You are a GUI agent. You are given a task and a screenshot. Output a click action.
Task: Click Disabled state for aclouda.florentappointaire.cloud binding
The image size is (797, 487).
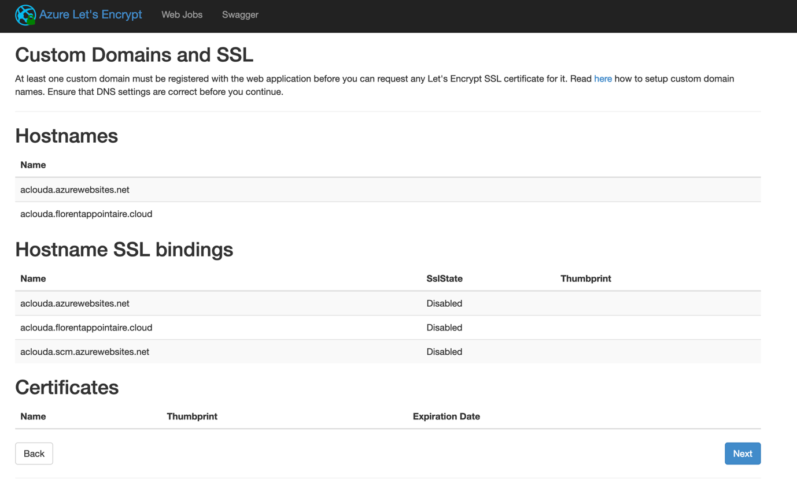444,328
